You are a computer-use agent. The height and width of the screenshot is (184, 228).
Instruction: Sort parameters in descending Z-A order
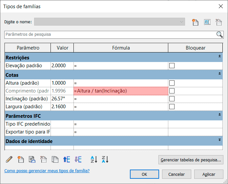pos(105,160)
